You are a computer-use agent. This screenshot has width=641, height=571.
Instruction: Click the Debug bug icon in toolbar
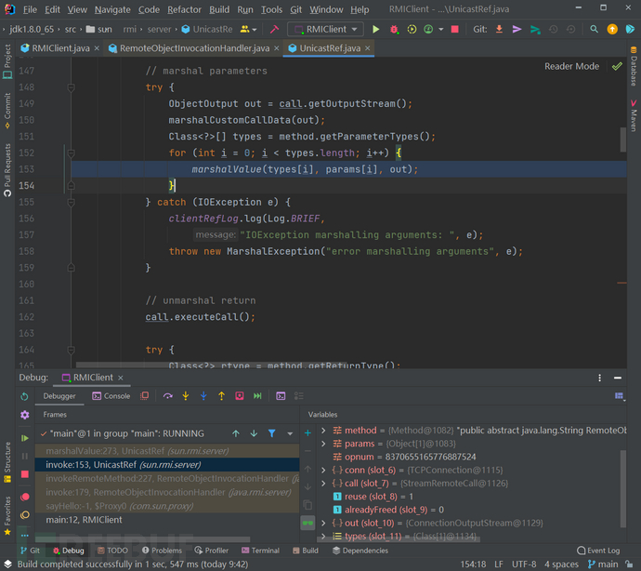click(x=394, y=29)
